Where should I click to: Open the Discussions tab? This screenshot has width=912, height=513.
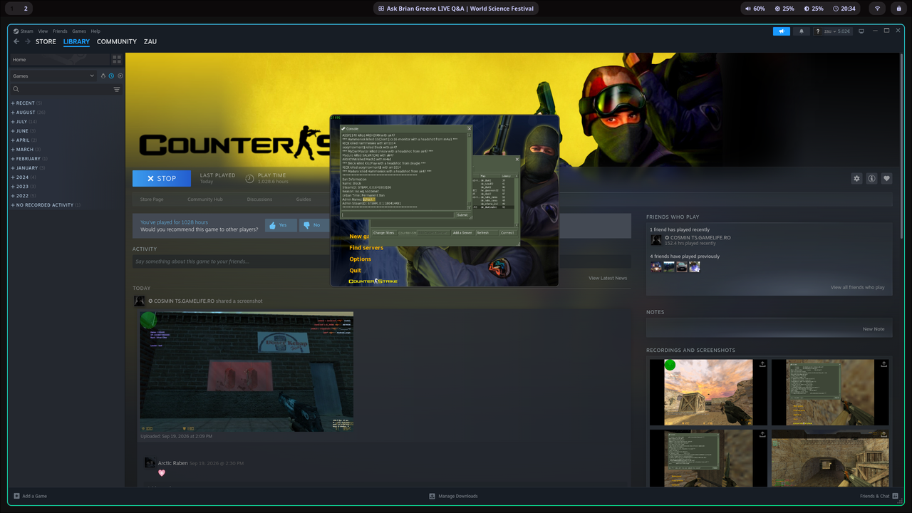click(259, 199)
